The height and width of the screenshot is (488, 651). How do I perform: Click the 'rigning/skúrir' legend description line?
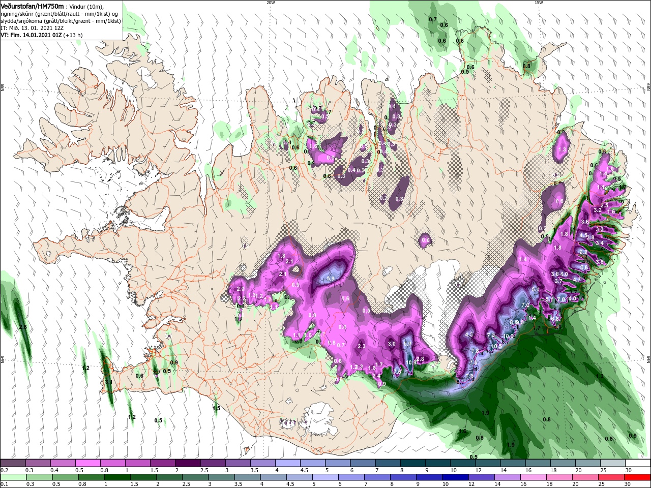point(60,13)
